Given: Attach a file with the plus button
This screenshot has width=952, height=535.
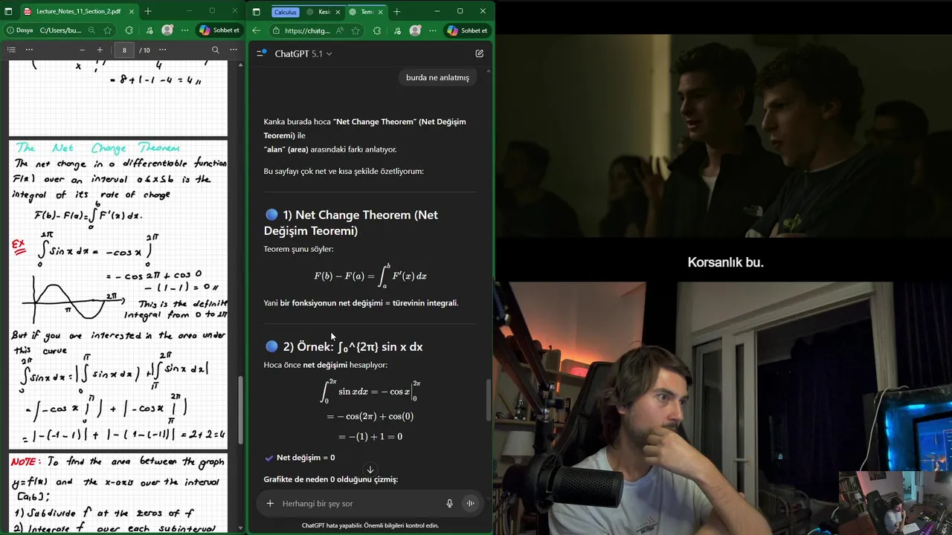Looking at the screenshot, I should (x=270, y=504).
